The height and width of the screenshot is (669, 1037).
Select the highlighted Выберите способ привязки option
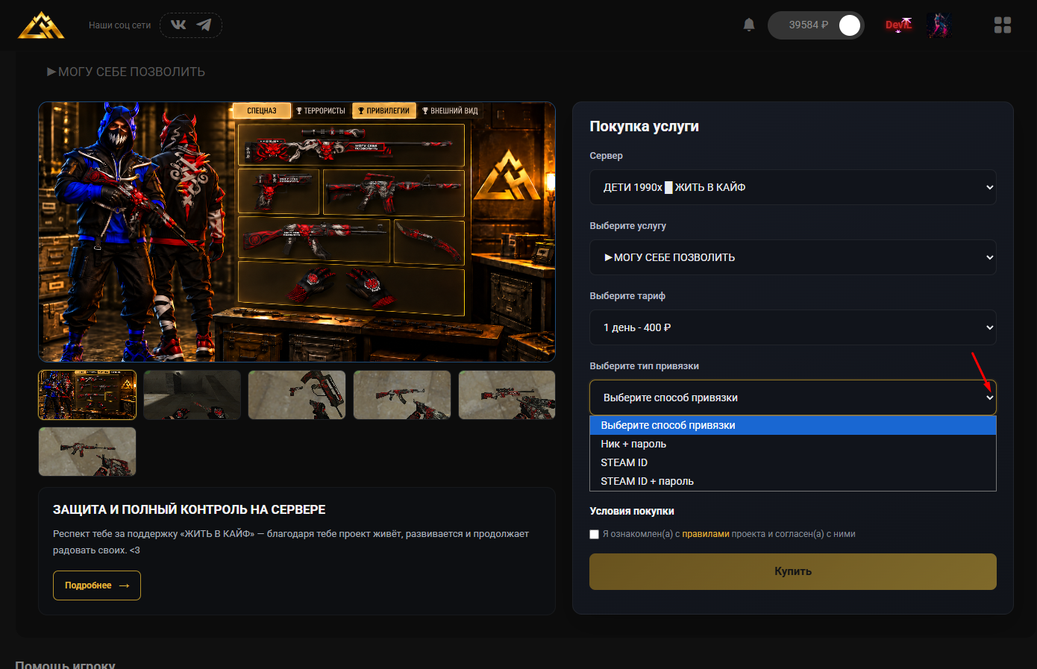click(793, 425)
